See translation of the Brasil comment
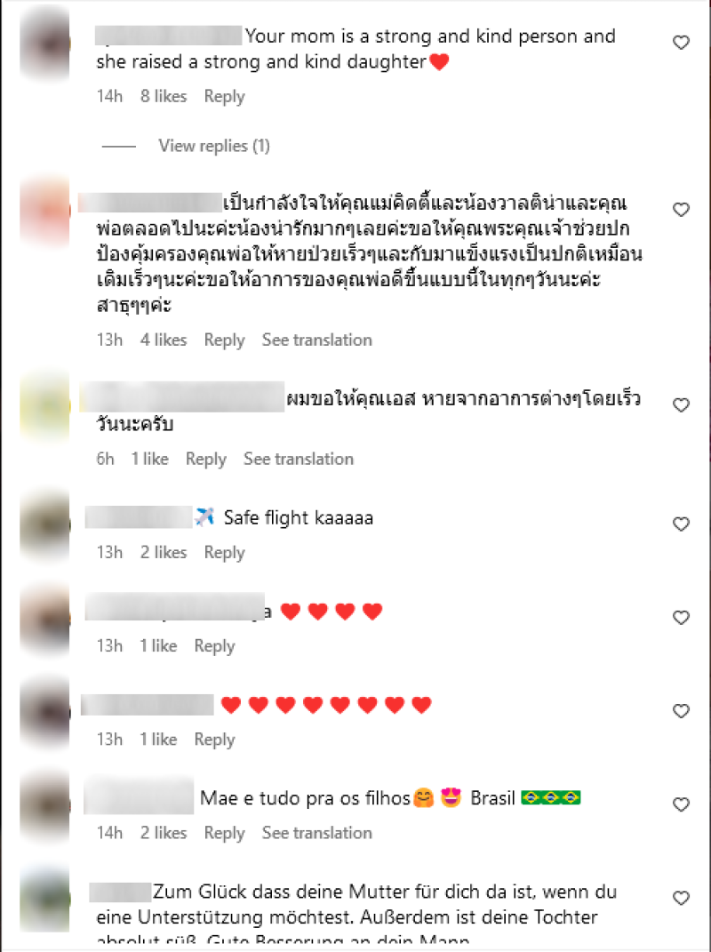711x952 pixels. click(x=317, y=833)
